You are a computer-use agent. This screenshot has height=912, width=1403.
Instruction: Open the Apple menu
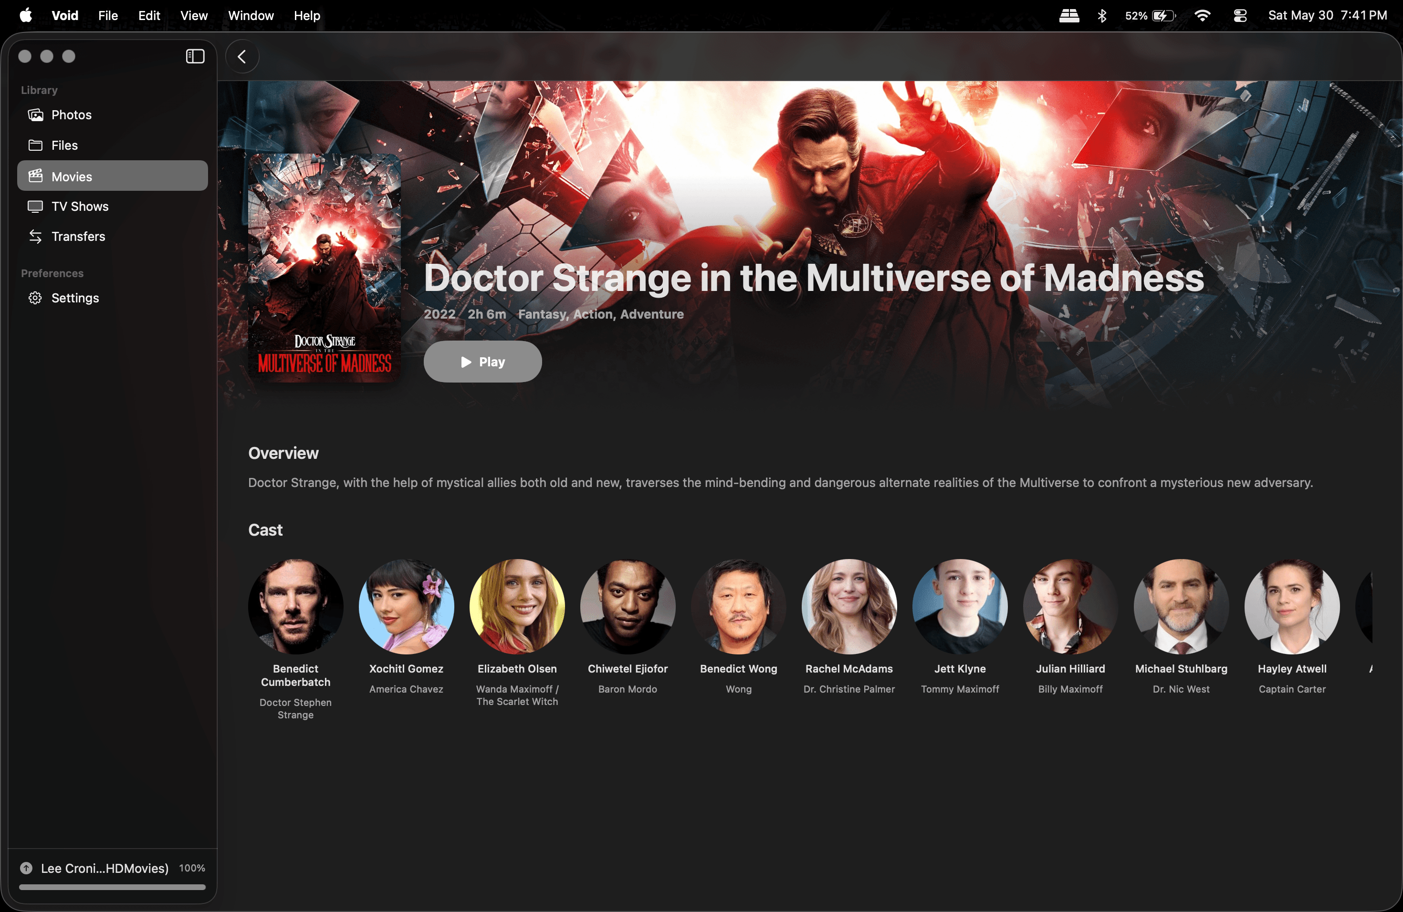26,15
